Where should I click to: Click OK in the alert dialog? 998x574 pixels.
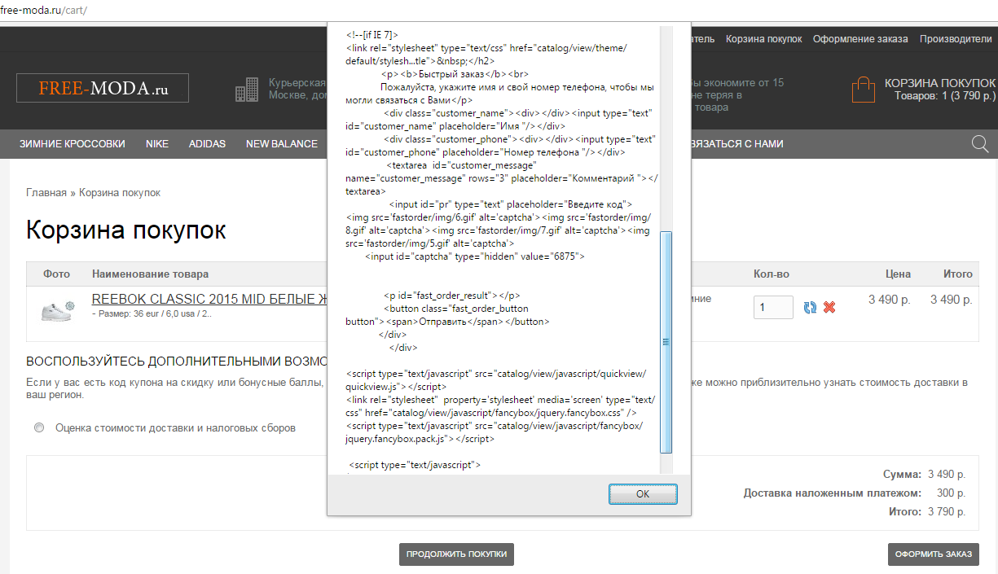click(x=643, y=494)
